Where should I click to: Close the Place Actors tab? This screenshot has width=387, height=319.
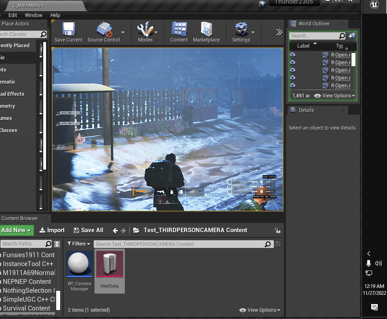pyautogui.click(x=42, y=24)
